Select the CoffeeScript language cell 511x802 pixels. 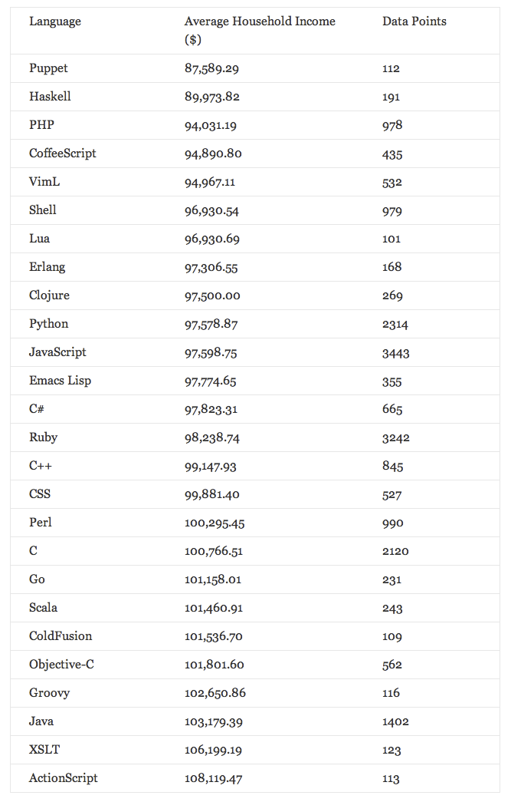63,153
